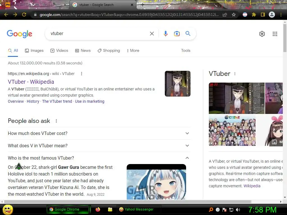This screenshot has height=215, width=287.
Task: Open the History sitelink
Action: click(33, 101)
